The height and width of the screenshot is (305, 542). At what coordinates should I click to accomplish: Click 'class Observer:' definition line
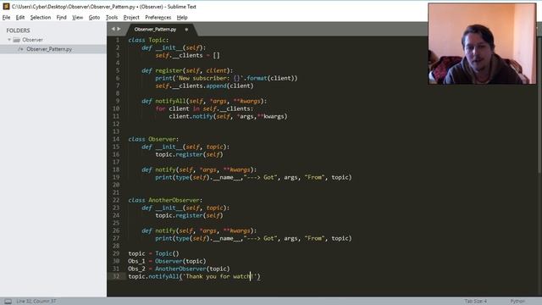[x=153, y=139]
